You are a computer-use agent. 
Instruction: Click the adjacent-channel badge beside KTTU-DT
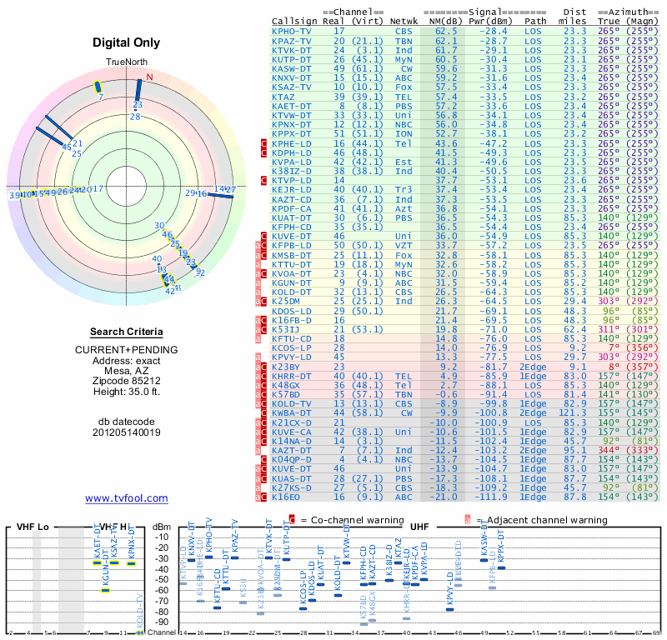coord(258,264)
